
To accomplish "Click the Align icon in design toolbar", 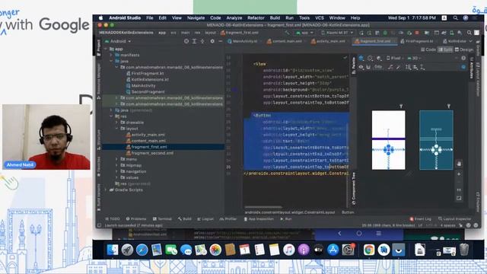I will tap(415, 67).
